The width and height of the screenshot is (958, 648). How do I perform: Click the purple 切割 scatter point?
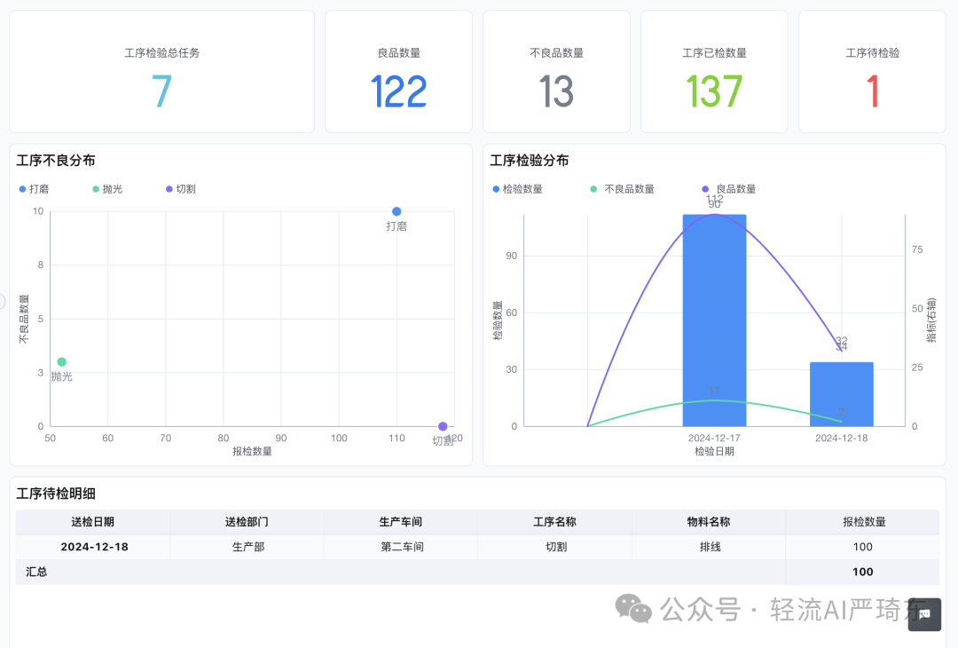click(x=443, y=426)
